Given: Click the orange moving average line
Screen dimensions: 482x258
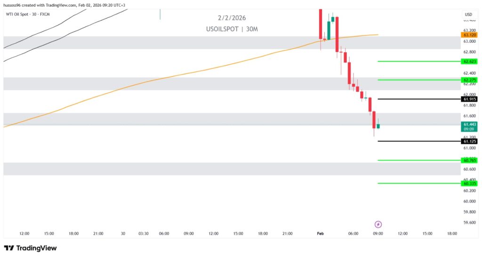Looking at the screenshot, I should pos(188,74).
